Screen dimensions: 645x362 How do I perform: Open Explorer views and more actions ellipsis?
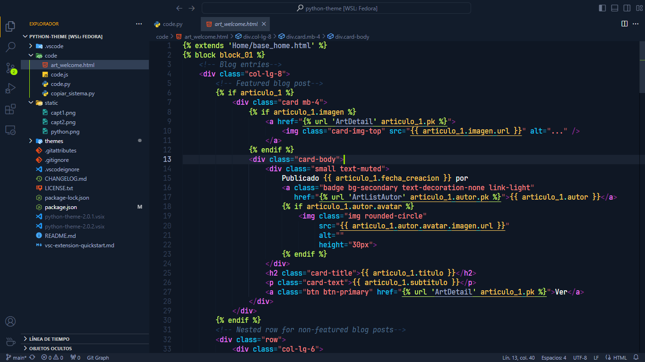coord(139,24)
